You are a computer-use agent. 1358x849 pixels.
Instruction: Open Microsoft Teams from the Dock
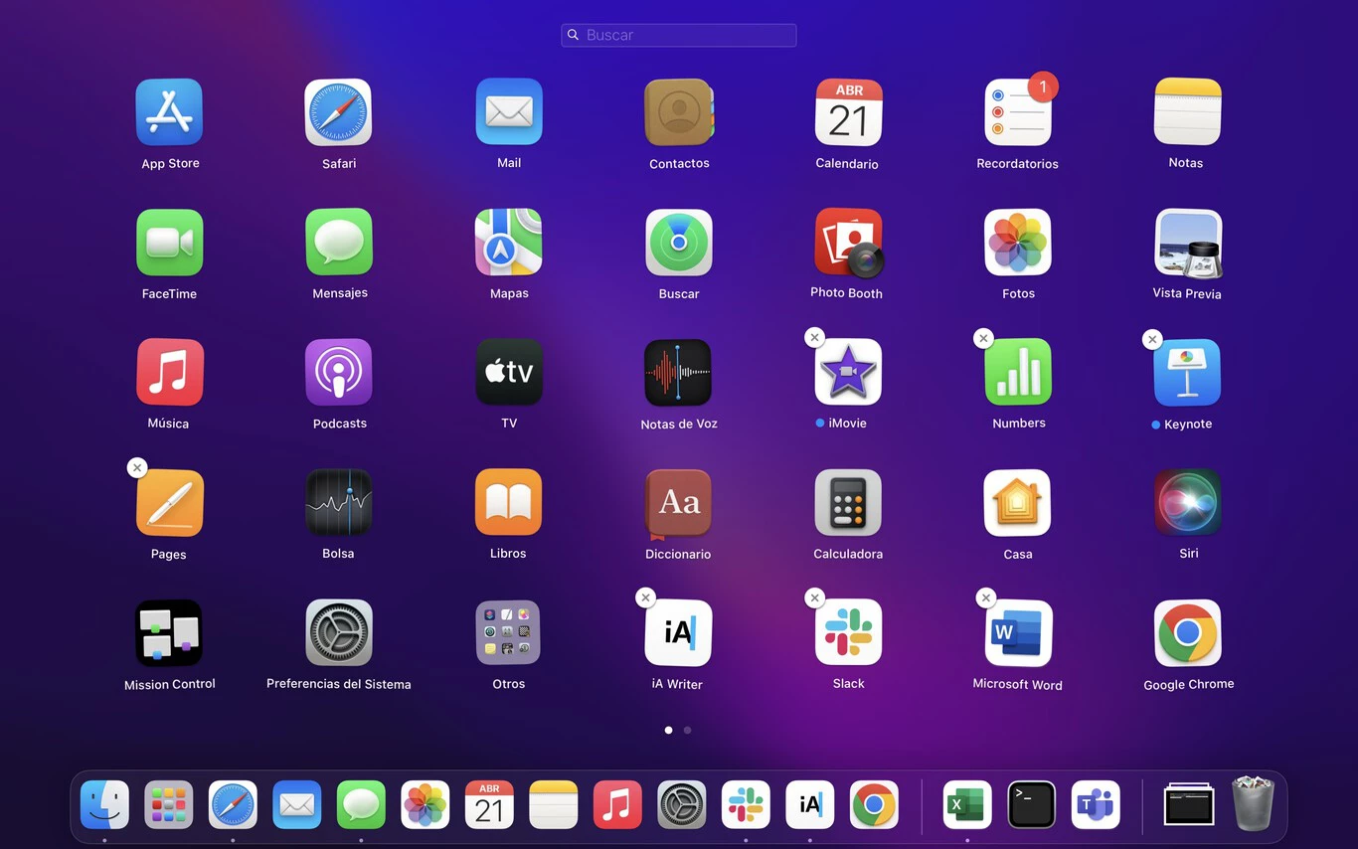[x=1096, y=804]
